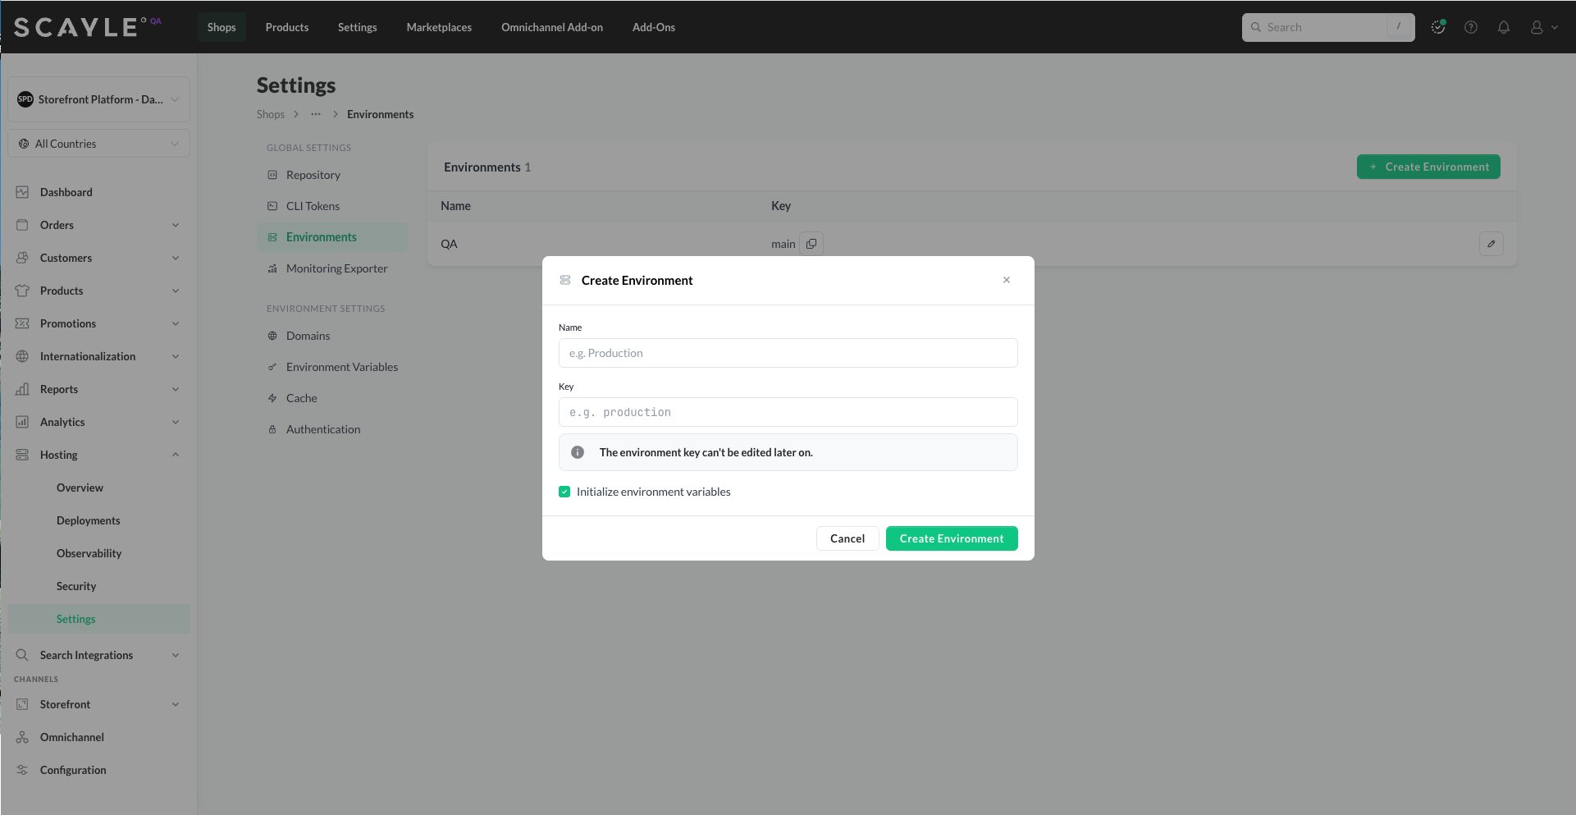Click the Orders sidebar icon
The height and width of the screenshot is (815, 1576).
click(x=22, y=225)
